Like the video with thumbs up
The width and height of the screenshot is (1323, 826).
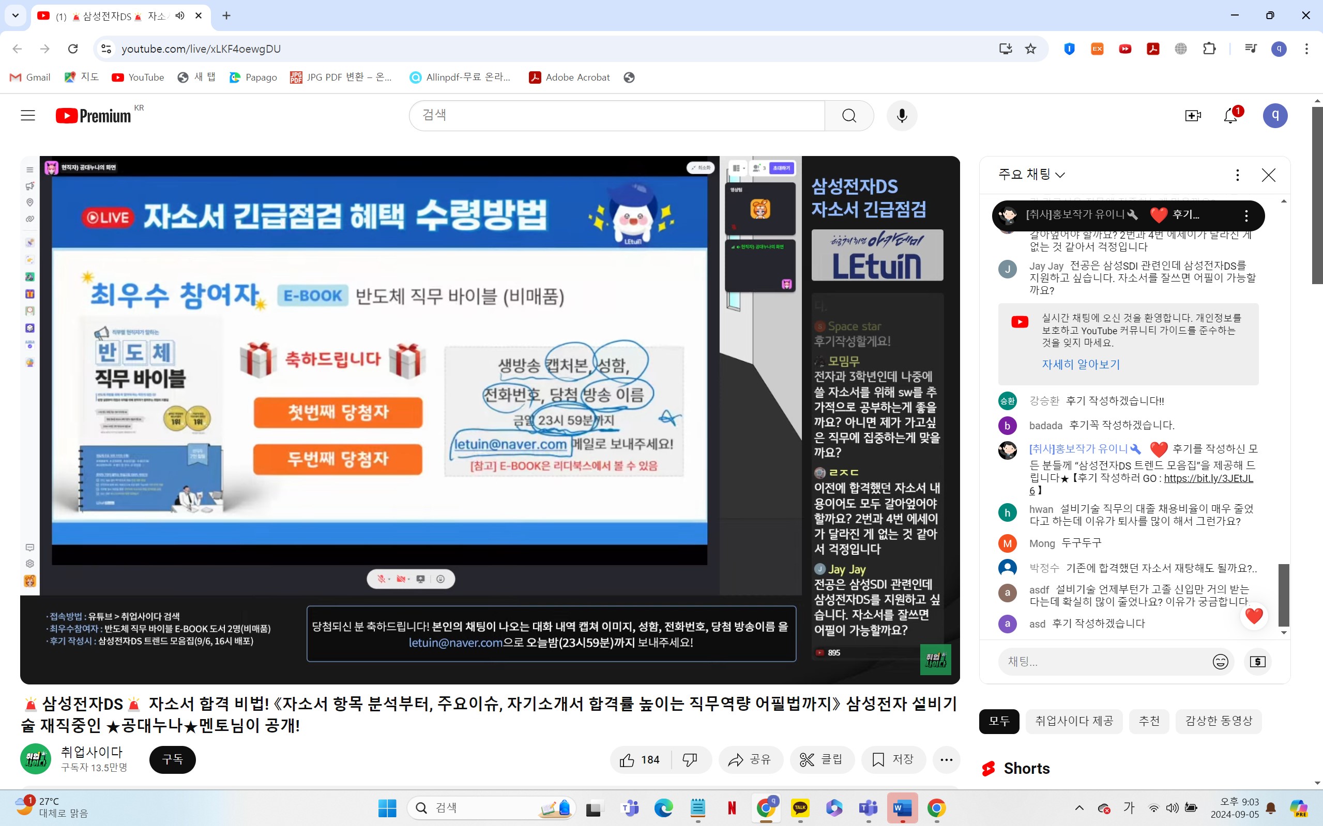[x=628, y=759]
